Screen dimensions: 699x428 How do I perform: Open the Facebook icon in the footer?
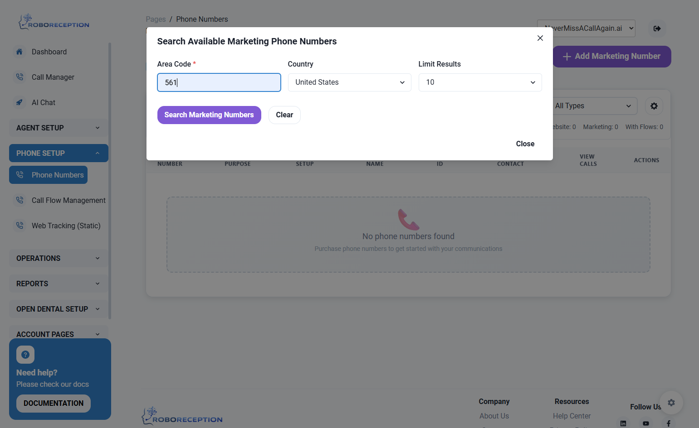[x=669, y=423]
